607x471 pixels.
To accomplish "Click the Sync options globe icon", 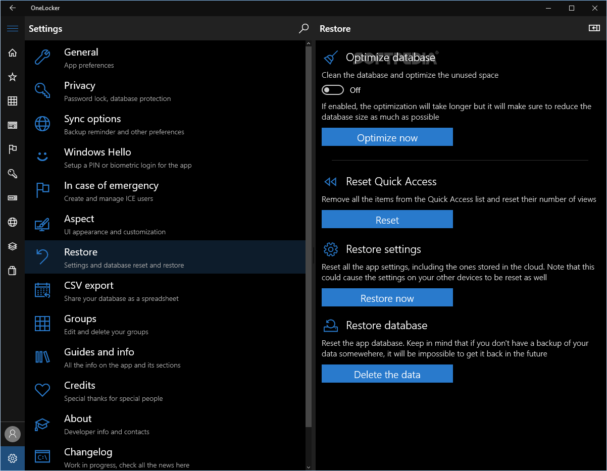I will [x=42, y=124].
